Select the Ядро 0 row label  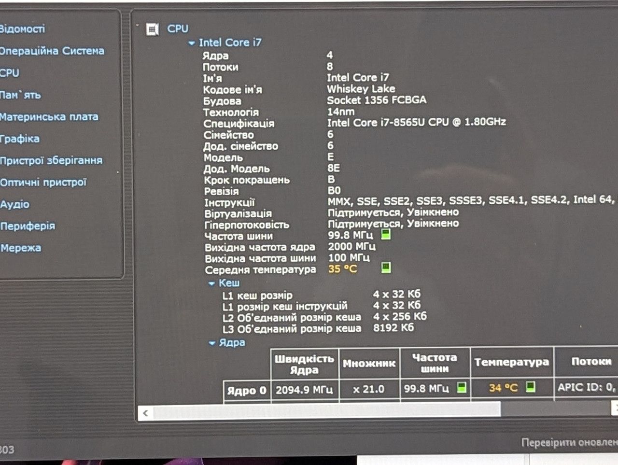click(x=247, y=390)
